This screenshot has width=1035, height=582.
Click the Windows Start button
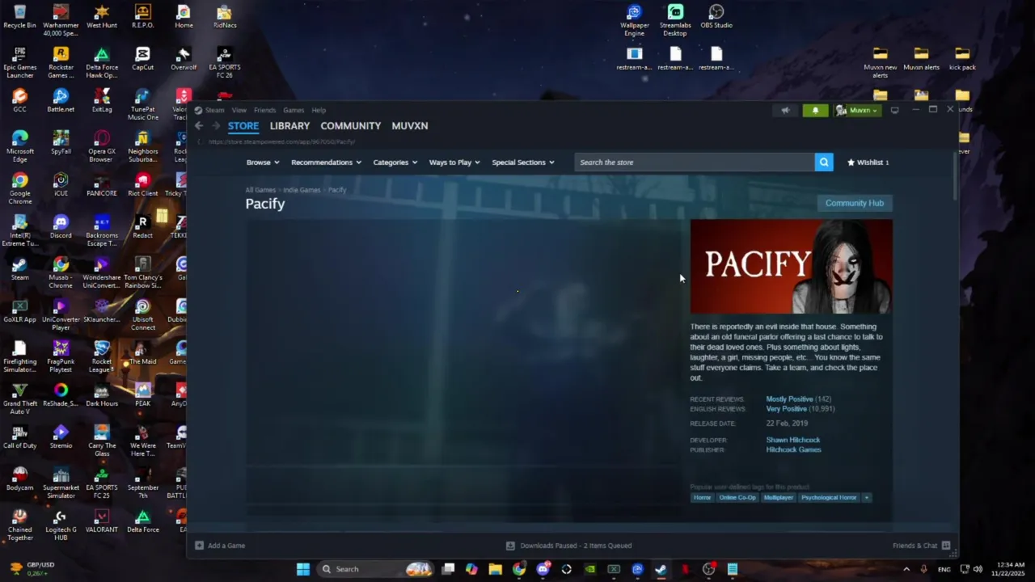pos(303,569)
